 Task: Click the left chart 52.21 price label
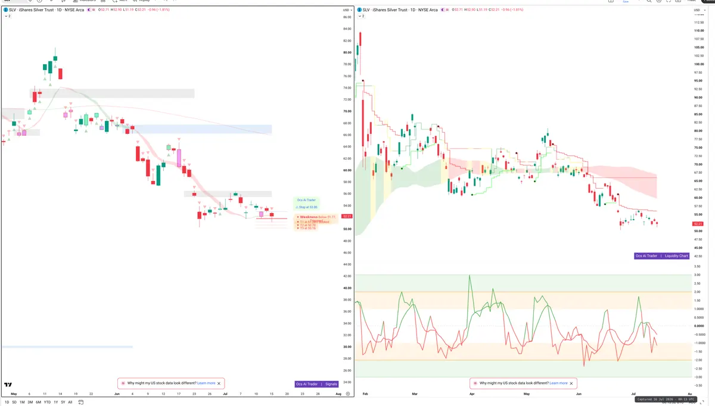(x=347, y=216)
